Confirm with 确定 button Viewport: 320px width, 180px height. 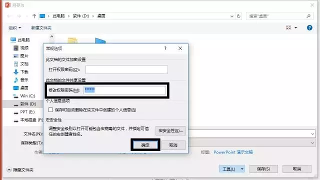(145, 145)
